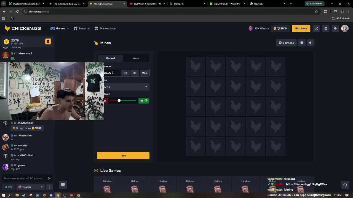Open browser extensions puzzle icon
The image size is (353, 198).
326,12
